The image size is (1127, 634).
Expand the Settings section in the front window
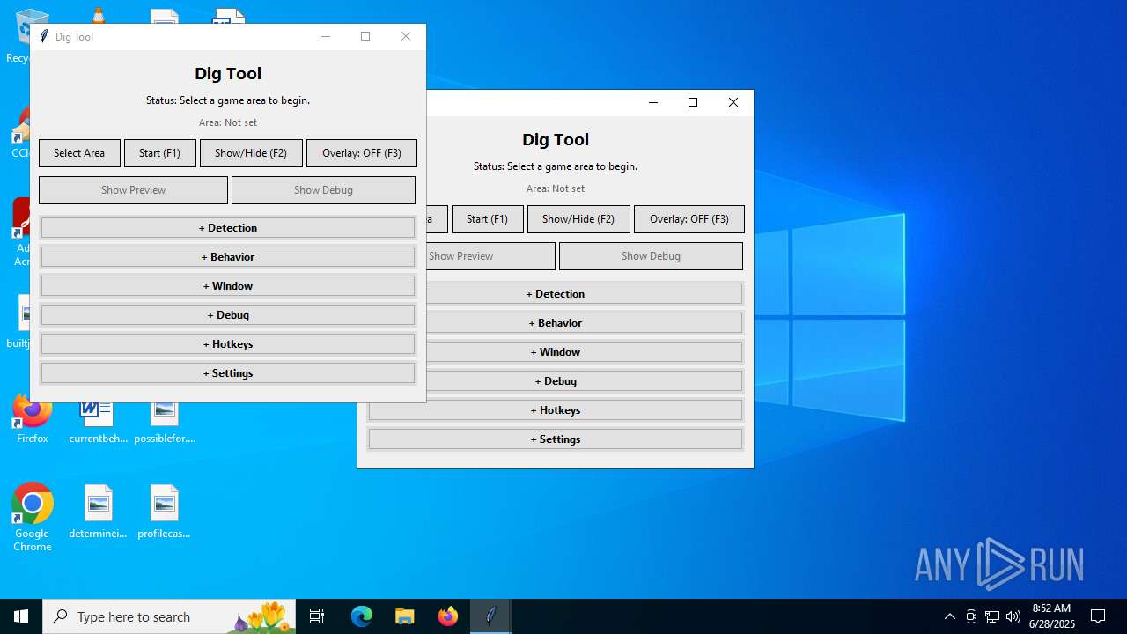(x=228, y=373)
